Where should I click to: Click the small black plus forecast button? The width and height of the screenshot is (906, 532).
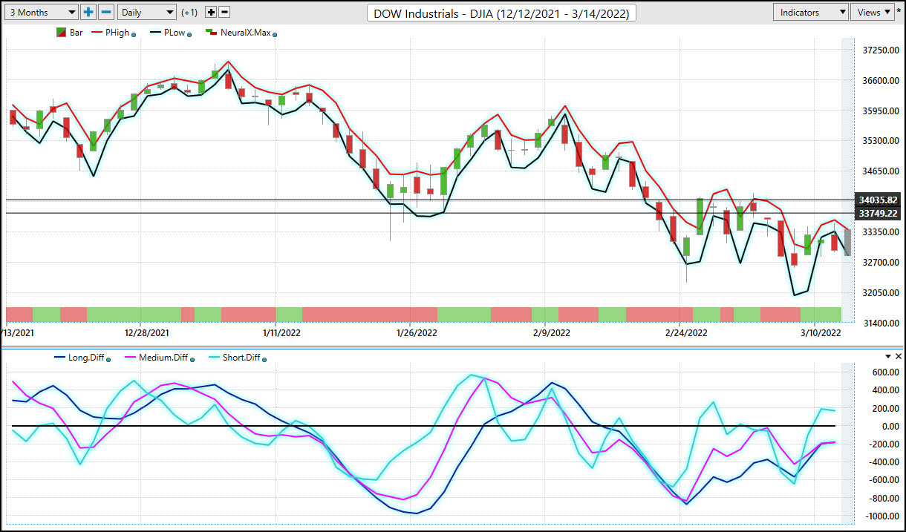click(x=211, y=12)
